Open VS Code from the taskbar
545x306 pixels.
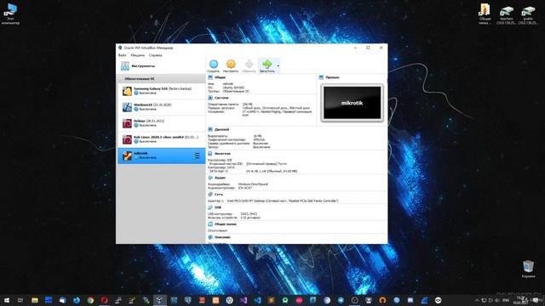pyautogui.click(x=257, y=300)
